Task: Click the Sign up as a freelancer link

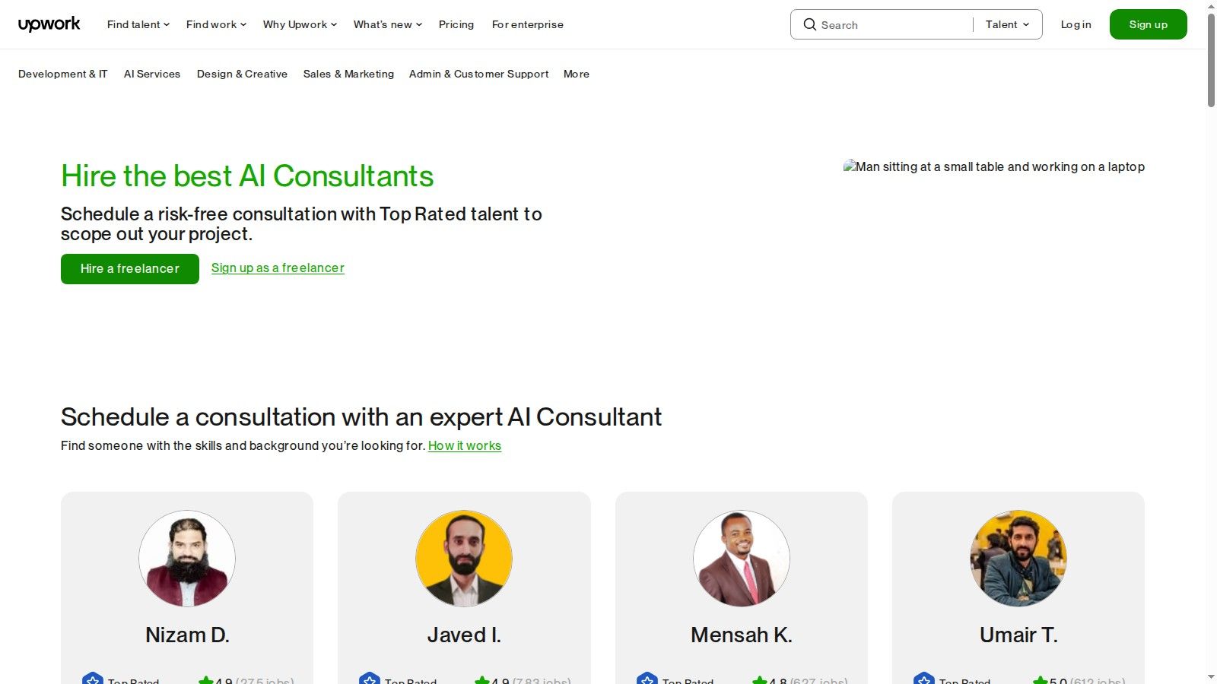Action: 278,268
